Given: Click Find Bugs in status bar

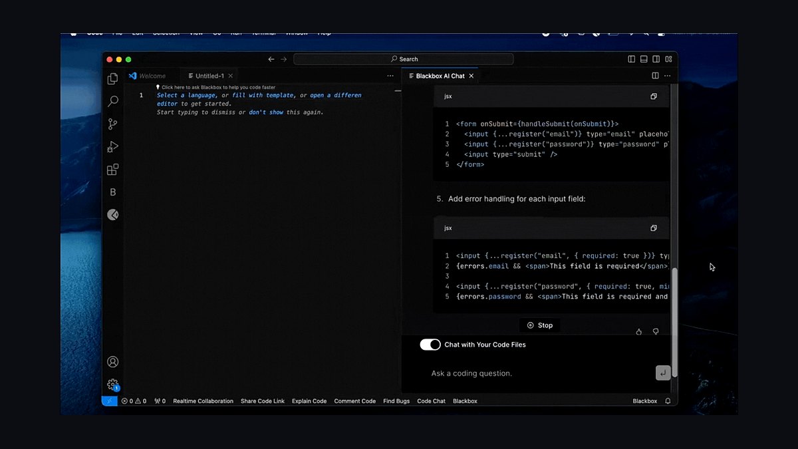Looking at the screenshot, I should coord(396,401).
